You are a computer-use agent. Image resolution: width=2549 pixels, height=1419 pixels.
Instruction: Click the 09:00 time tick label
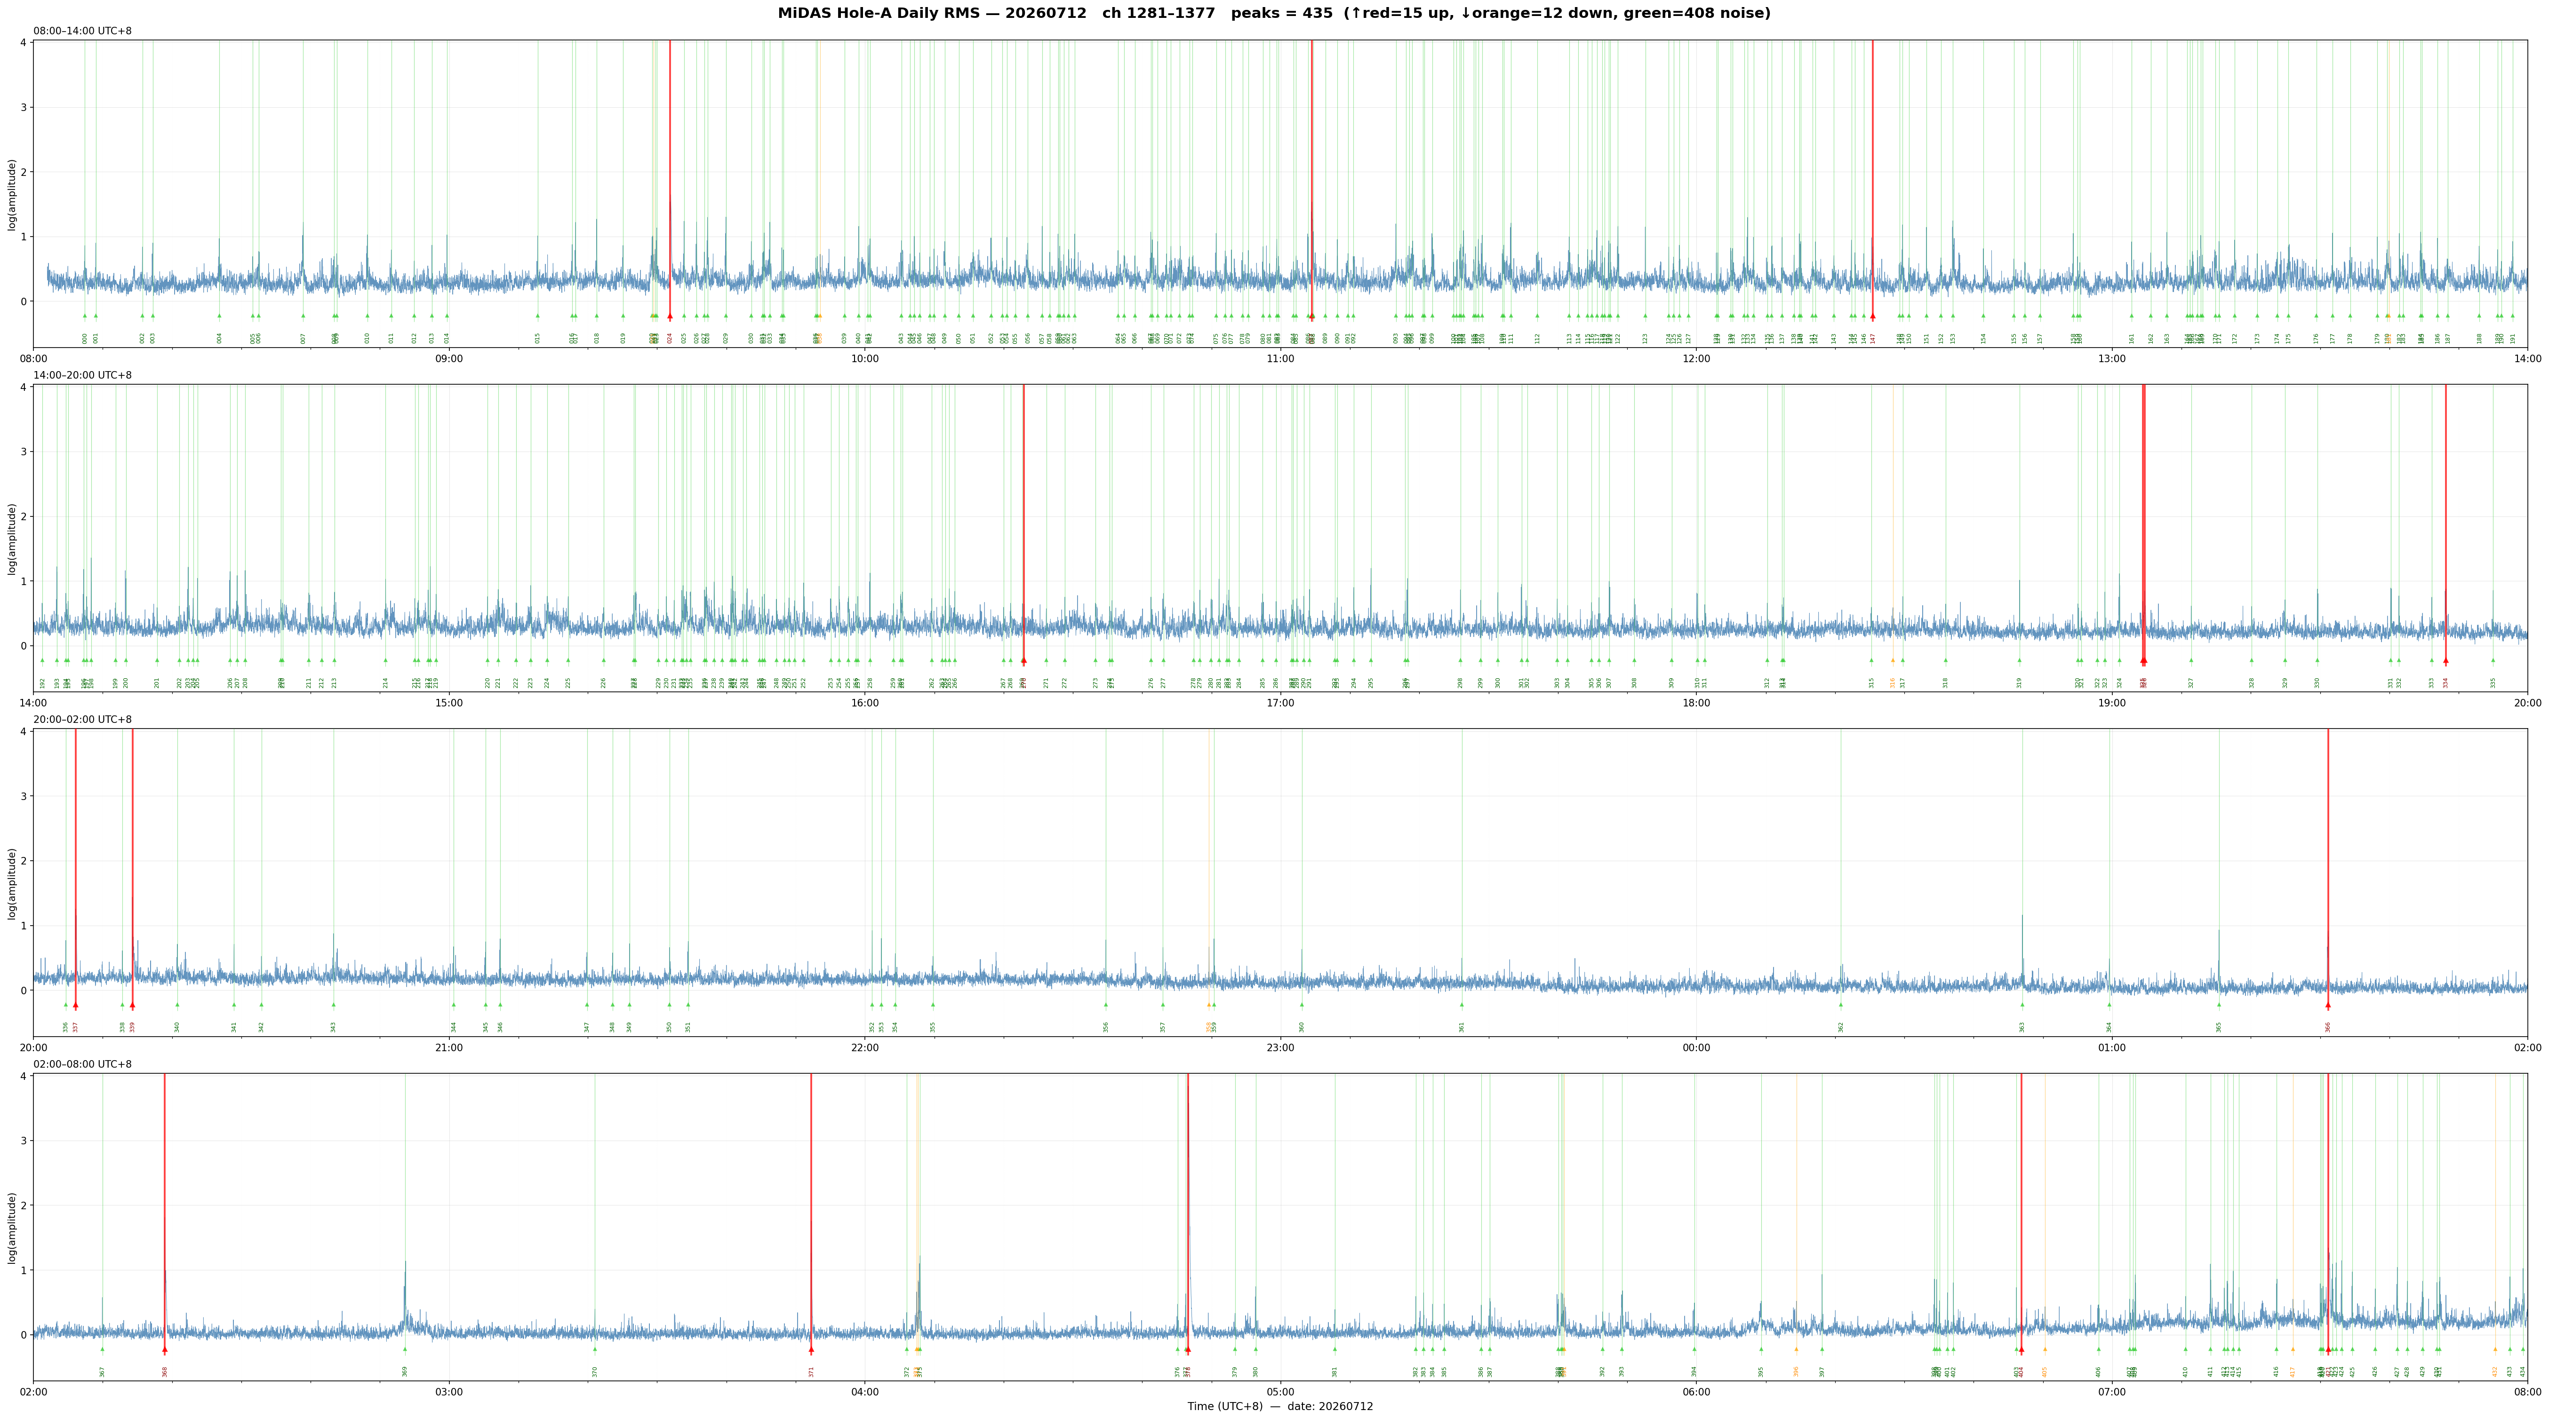tap(449, 359)
